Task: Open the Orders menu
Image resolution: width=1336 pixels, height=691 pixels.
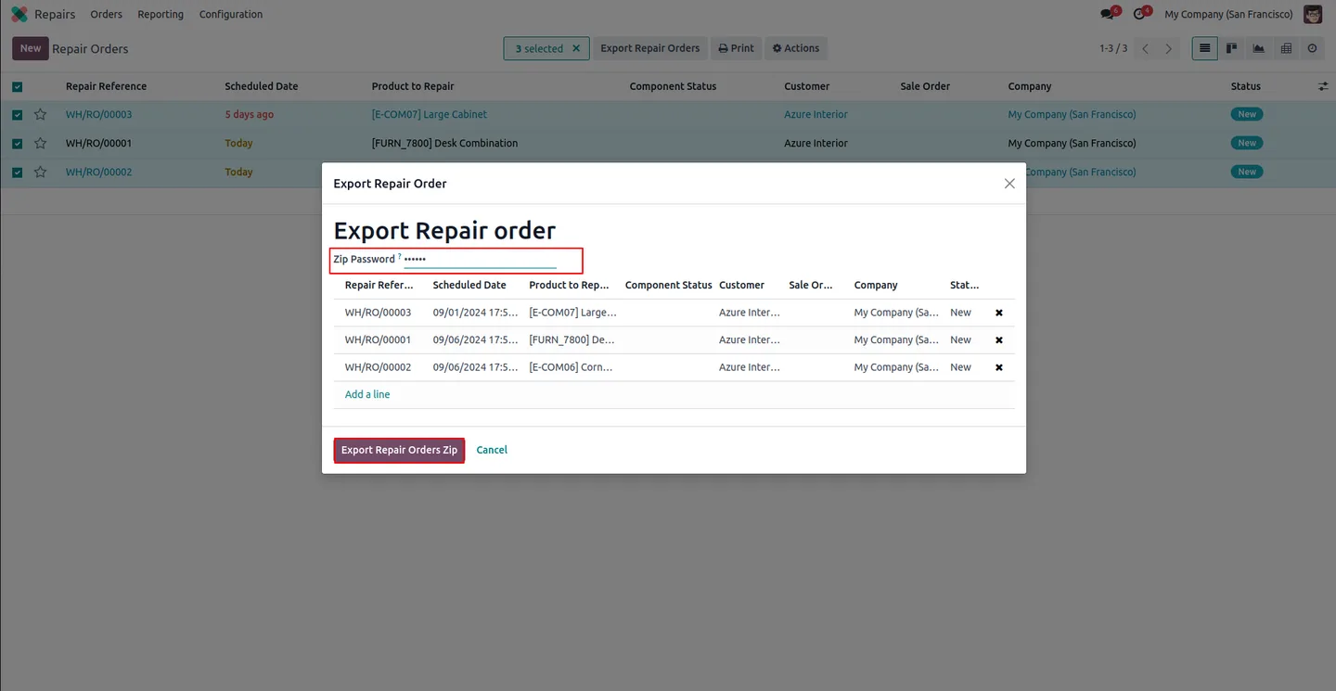Action: [107, 14]
